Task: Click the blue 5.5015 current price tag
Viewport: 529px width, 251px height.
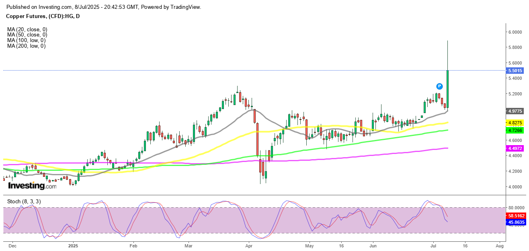Action: pos(515,71)
